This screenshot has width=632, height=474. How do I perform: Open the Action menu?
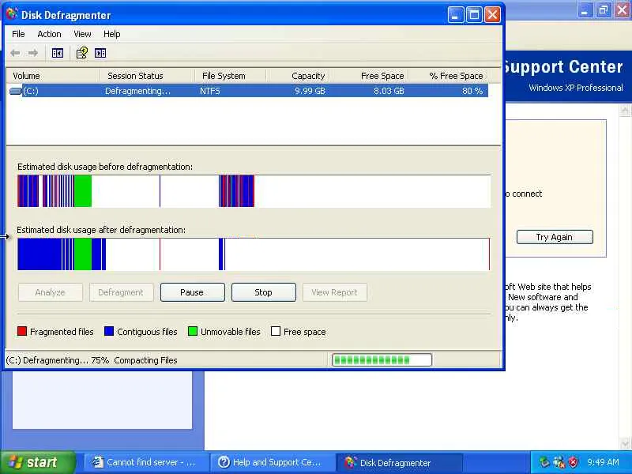[x=49, y=34]
